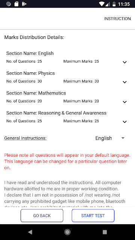Expand the English section chevron
Viewport: 135px width, 240px height.
click(x=124, y=62)
